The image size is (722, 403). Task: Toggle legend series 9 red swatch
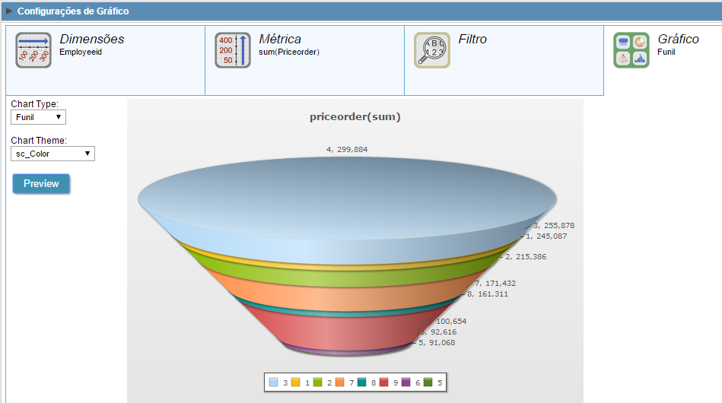pos(384,382)
